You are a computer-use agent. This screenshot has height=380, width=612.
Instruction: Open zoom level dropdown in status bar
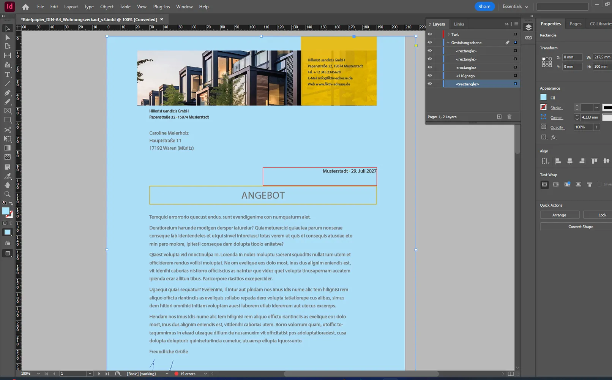pos(38,374)
